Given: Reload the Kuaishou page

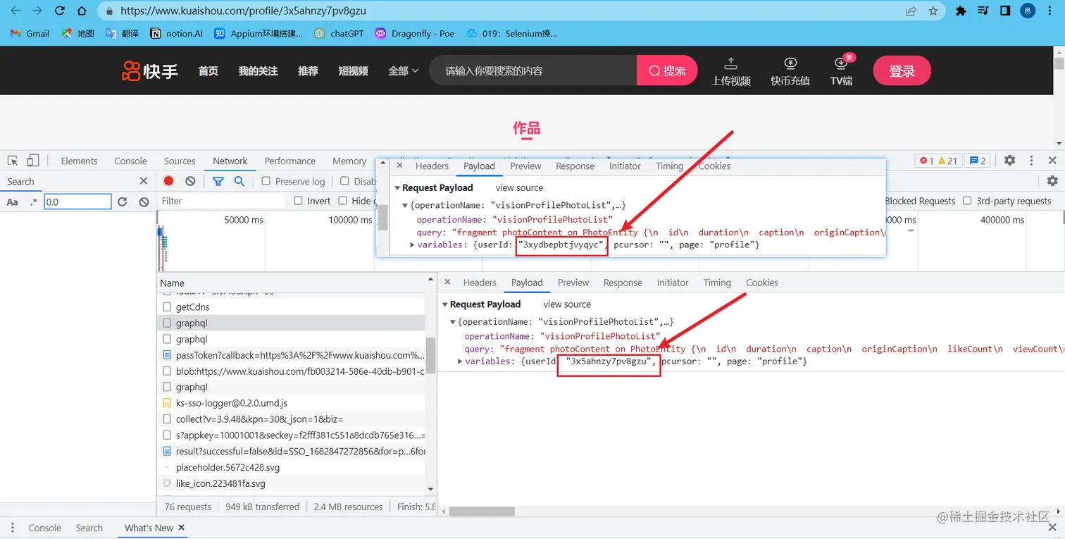Looking at the screenshot, I should point(60,11).
